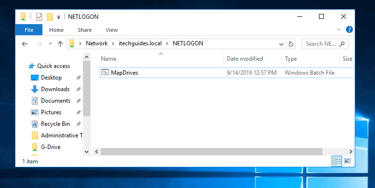Click NETLOGON in the address bar
This screenshot has height=188, width=375.
(188, 43)
